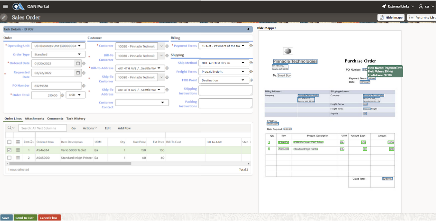
Task: Click the OAN Portal logo
Action: tap(19, 6)
